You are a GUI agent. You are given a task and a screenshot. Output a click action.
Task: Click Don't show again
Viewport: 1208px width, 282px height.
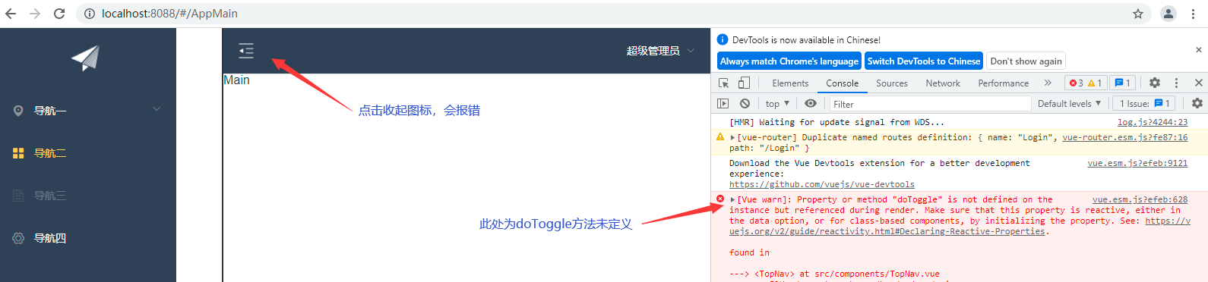pos(1026,61)
